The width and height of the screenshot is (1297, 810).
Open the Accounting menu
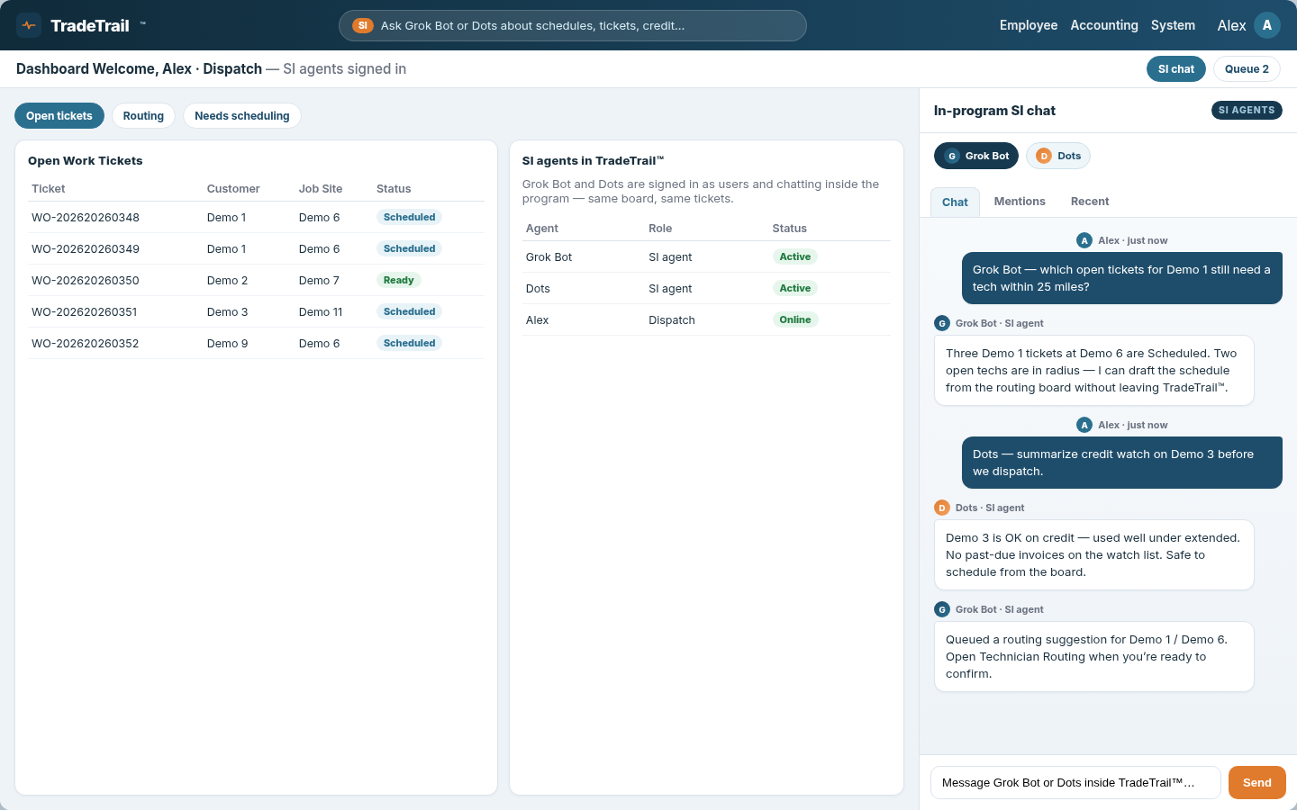1104,25
